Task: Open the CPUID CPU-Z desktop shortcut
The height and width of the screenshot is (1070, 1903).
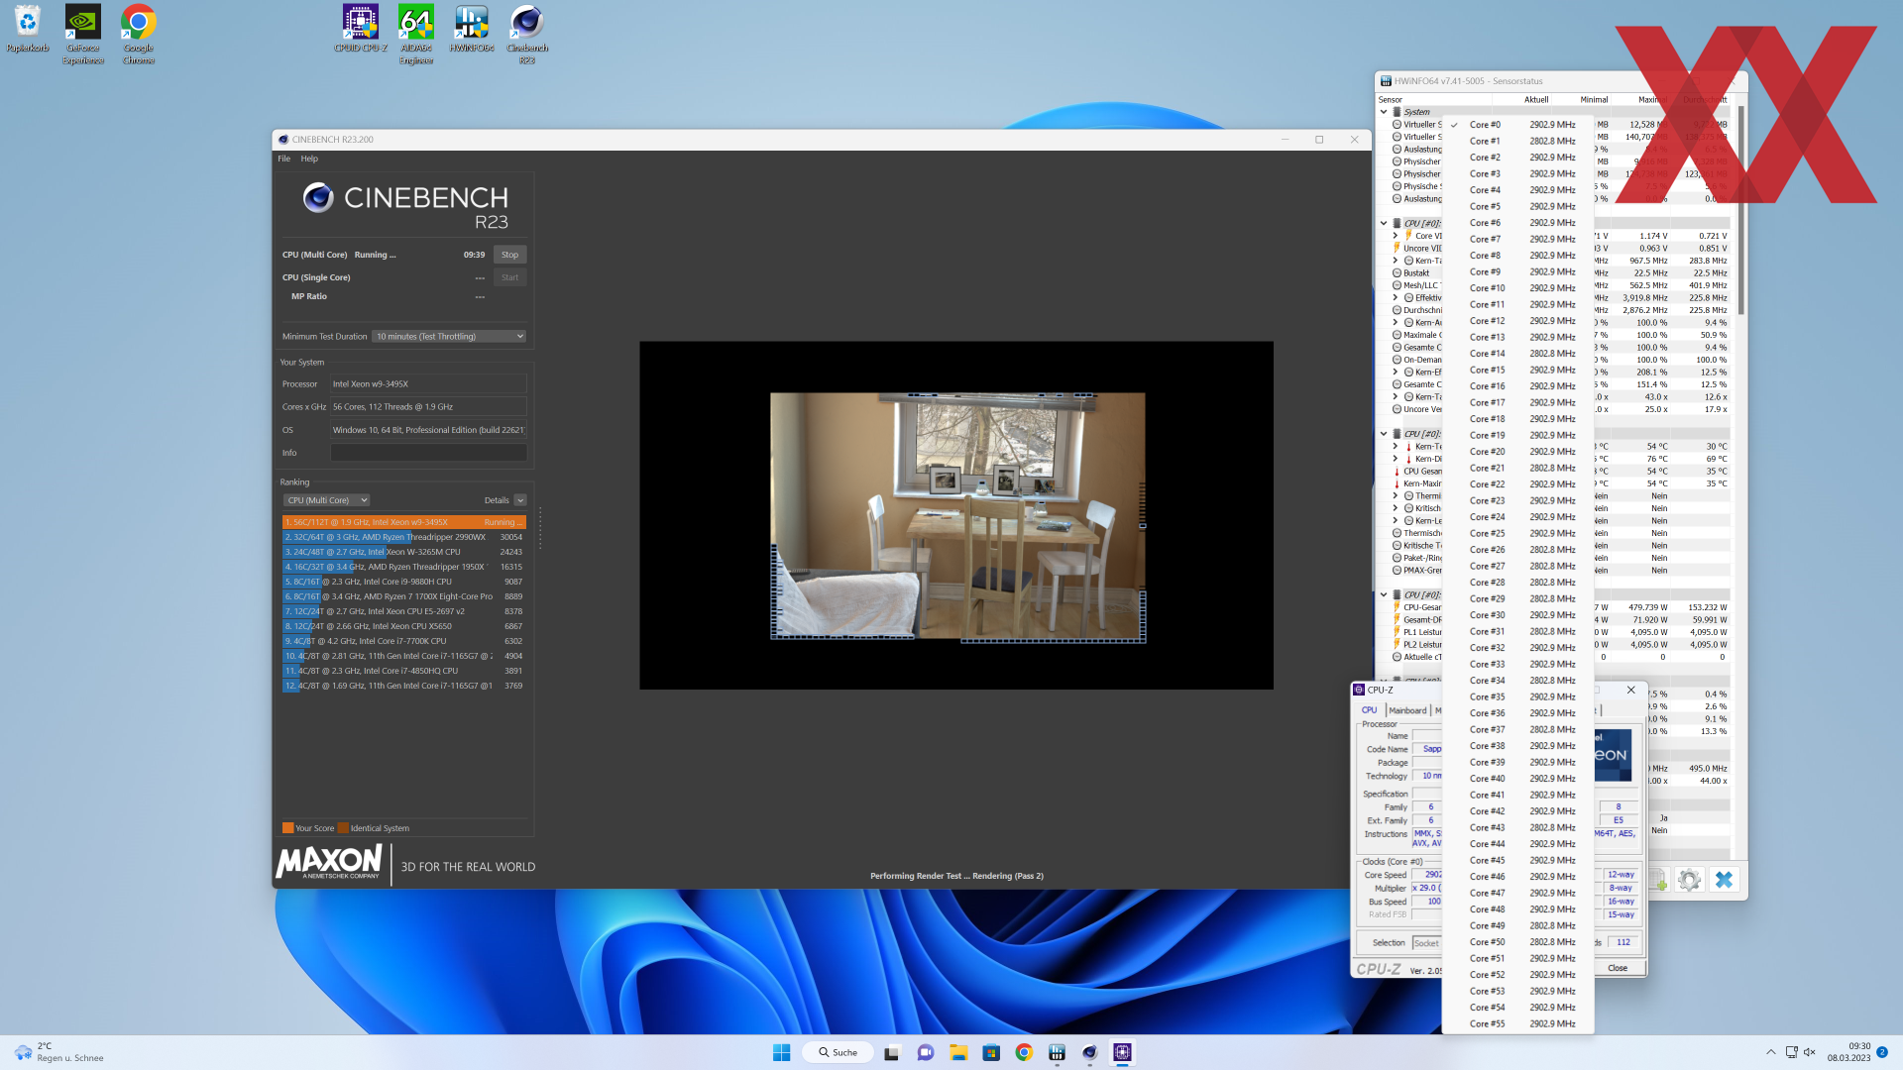Action: pos(361,30)
